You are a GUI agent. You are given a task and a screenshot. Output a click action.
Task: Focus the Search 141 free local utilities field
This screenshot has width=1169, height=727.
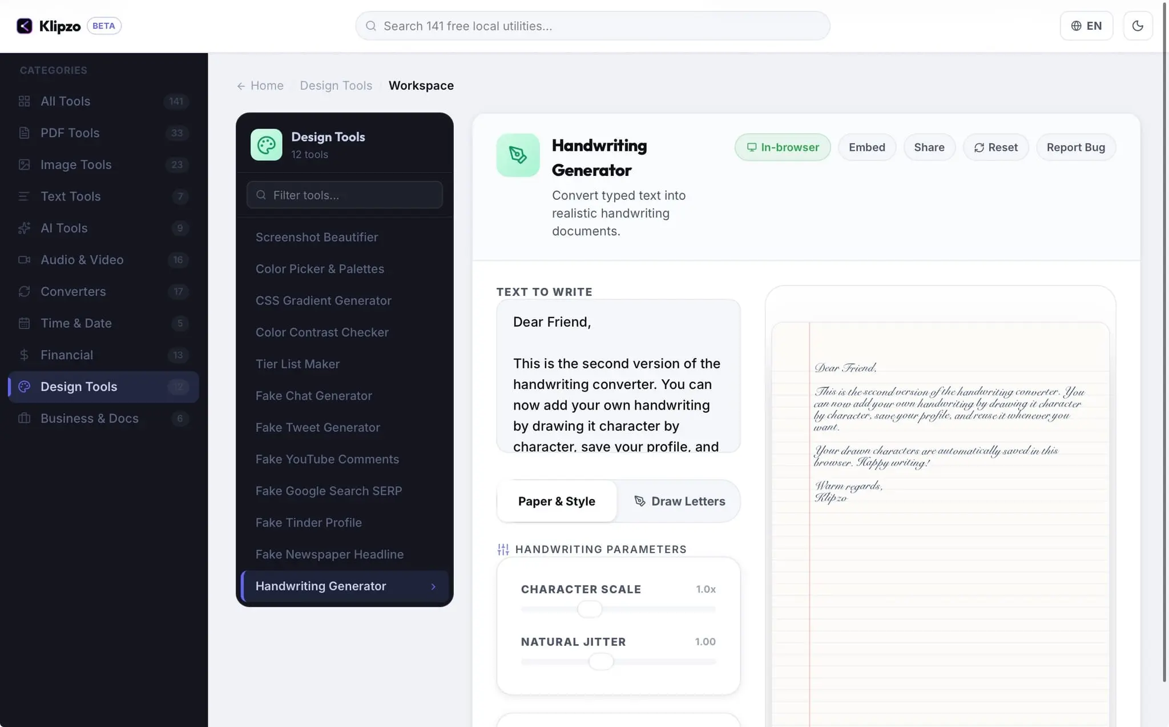pyautogui.click(x=592, y=26)
